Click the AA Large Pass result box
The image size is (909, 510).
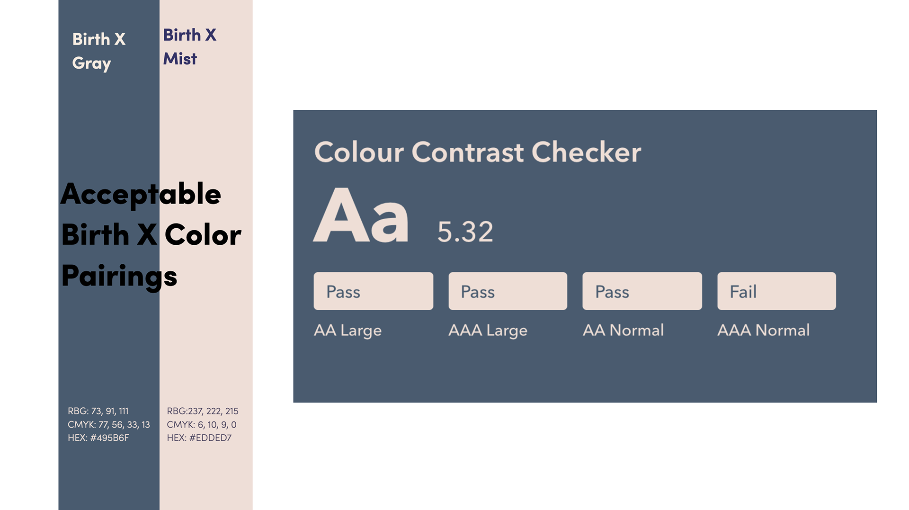(373, 291)
